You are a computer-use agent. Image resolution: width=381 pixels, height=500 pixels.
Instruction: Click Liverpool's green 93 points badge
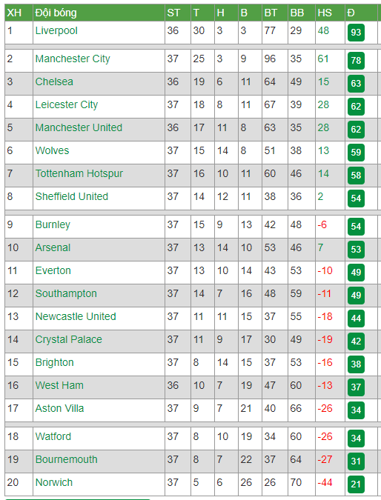point(356,32)
